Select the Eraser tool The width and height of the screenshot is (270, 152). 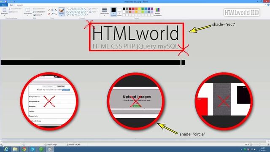[x=49, y=14]
